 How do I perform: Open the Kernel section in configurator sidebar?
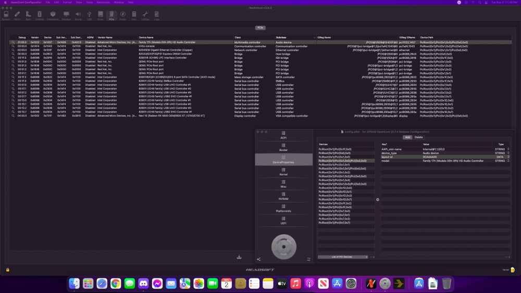283,172
